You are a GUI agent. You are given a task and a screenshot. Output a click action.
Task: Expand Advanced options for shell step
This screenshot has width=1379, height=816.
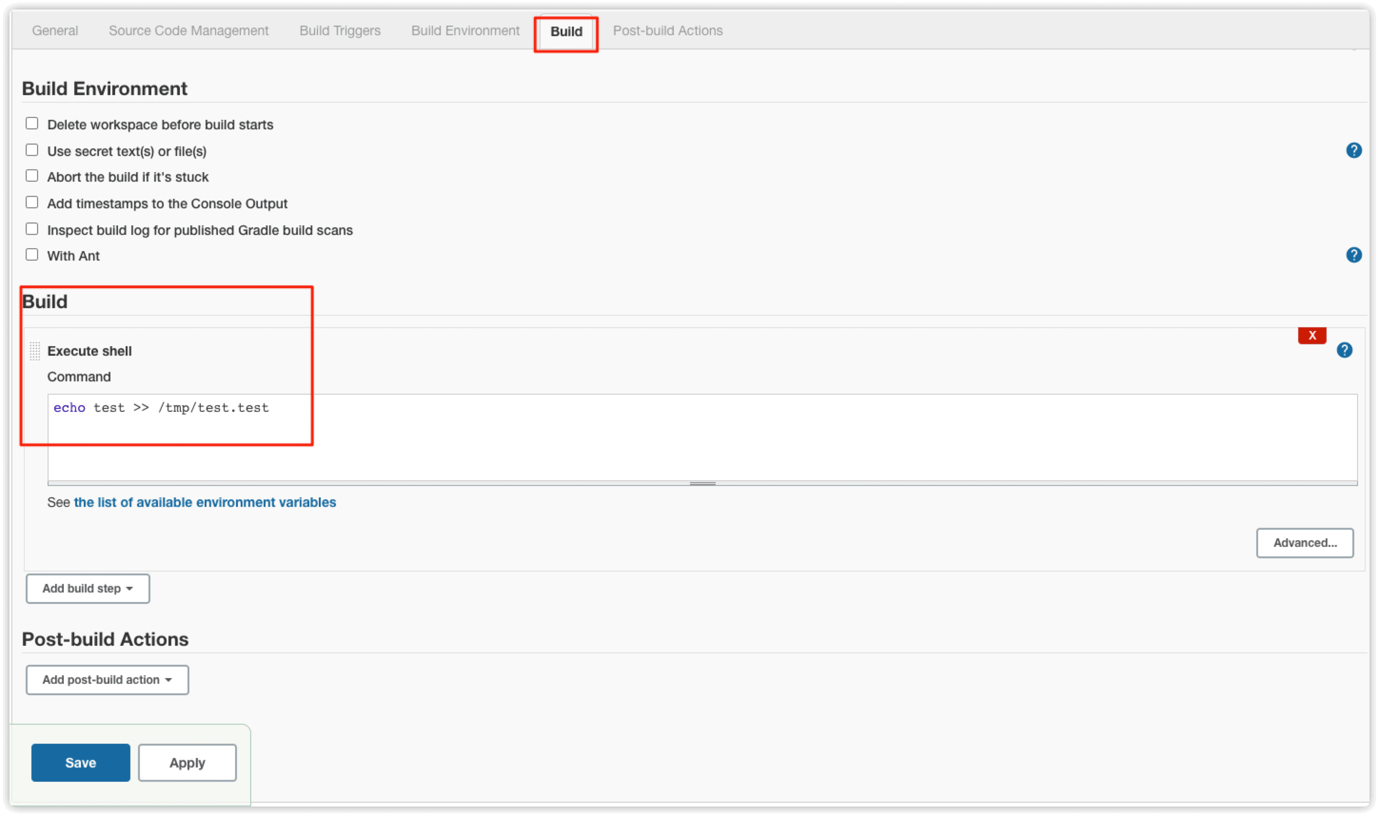[x=1304, y=543]
